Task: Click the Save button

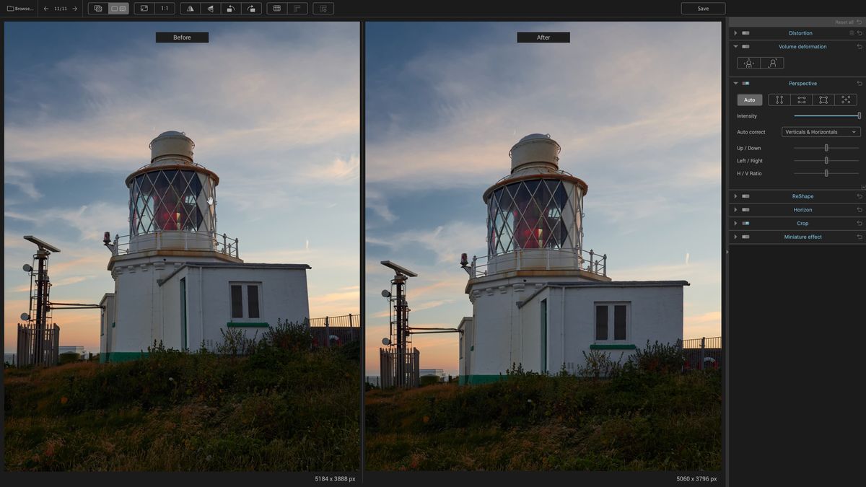Action: coord(703,8)
